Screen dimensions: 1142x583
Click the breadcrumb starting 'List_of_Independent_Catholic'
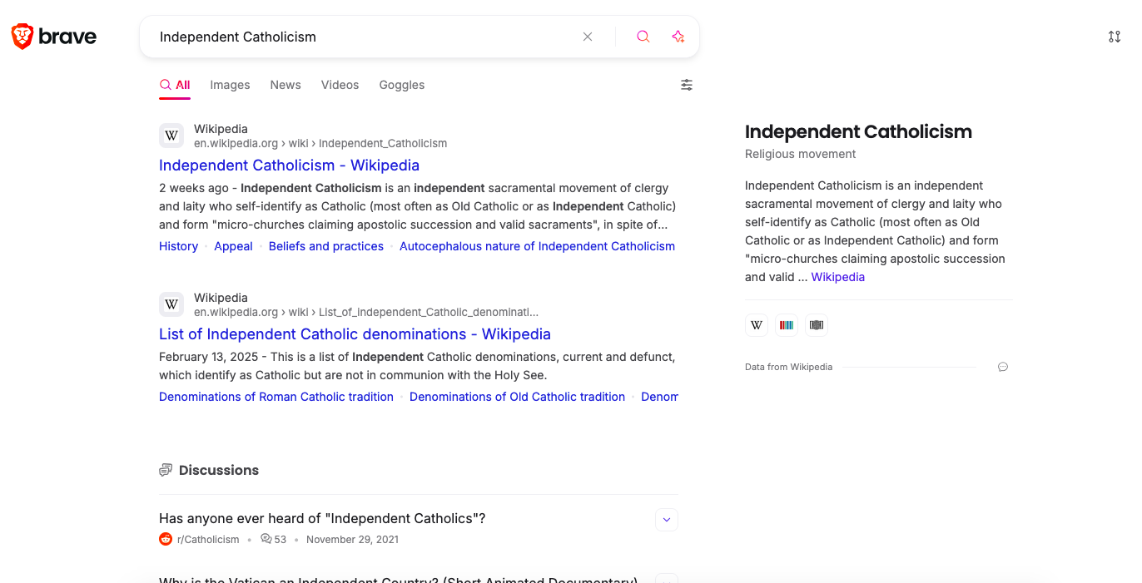[x=366, y=312]
